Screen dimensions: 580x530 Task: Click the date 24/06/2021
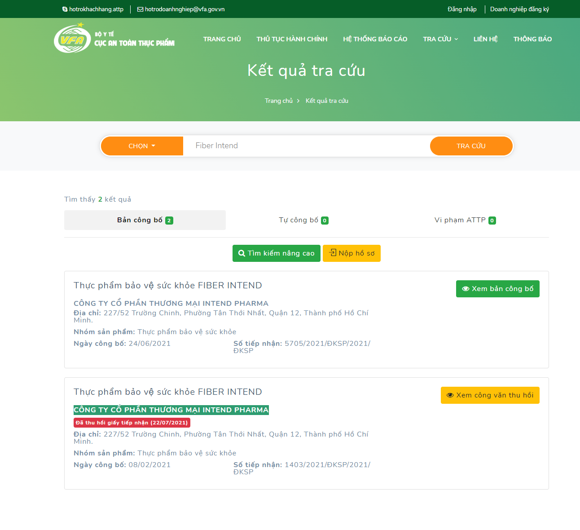[149, 344]
